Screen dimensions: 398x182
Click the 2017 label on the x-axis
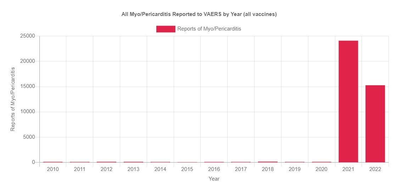click(x=241, y=170)
